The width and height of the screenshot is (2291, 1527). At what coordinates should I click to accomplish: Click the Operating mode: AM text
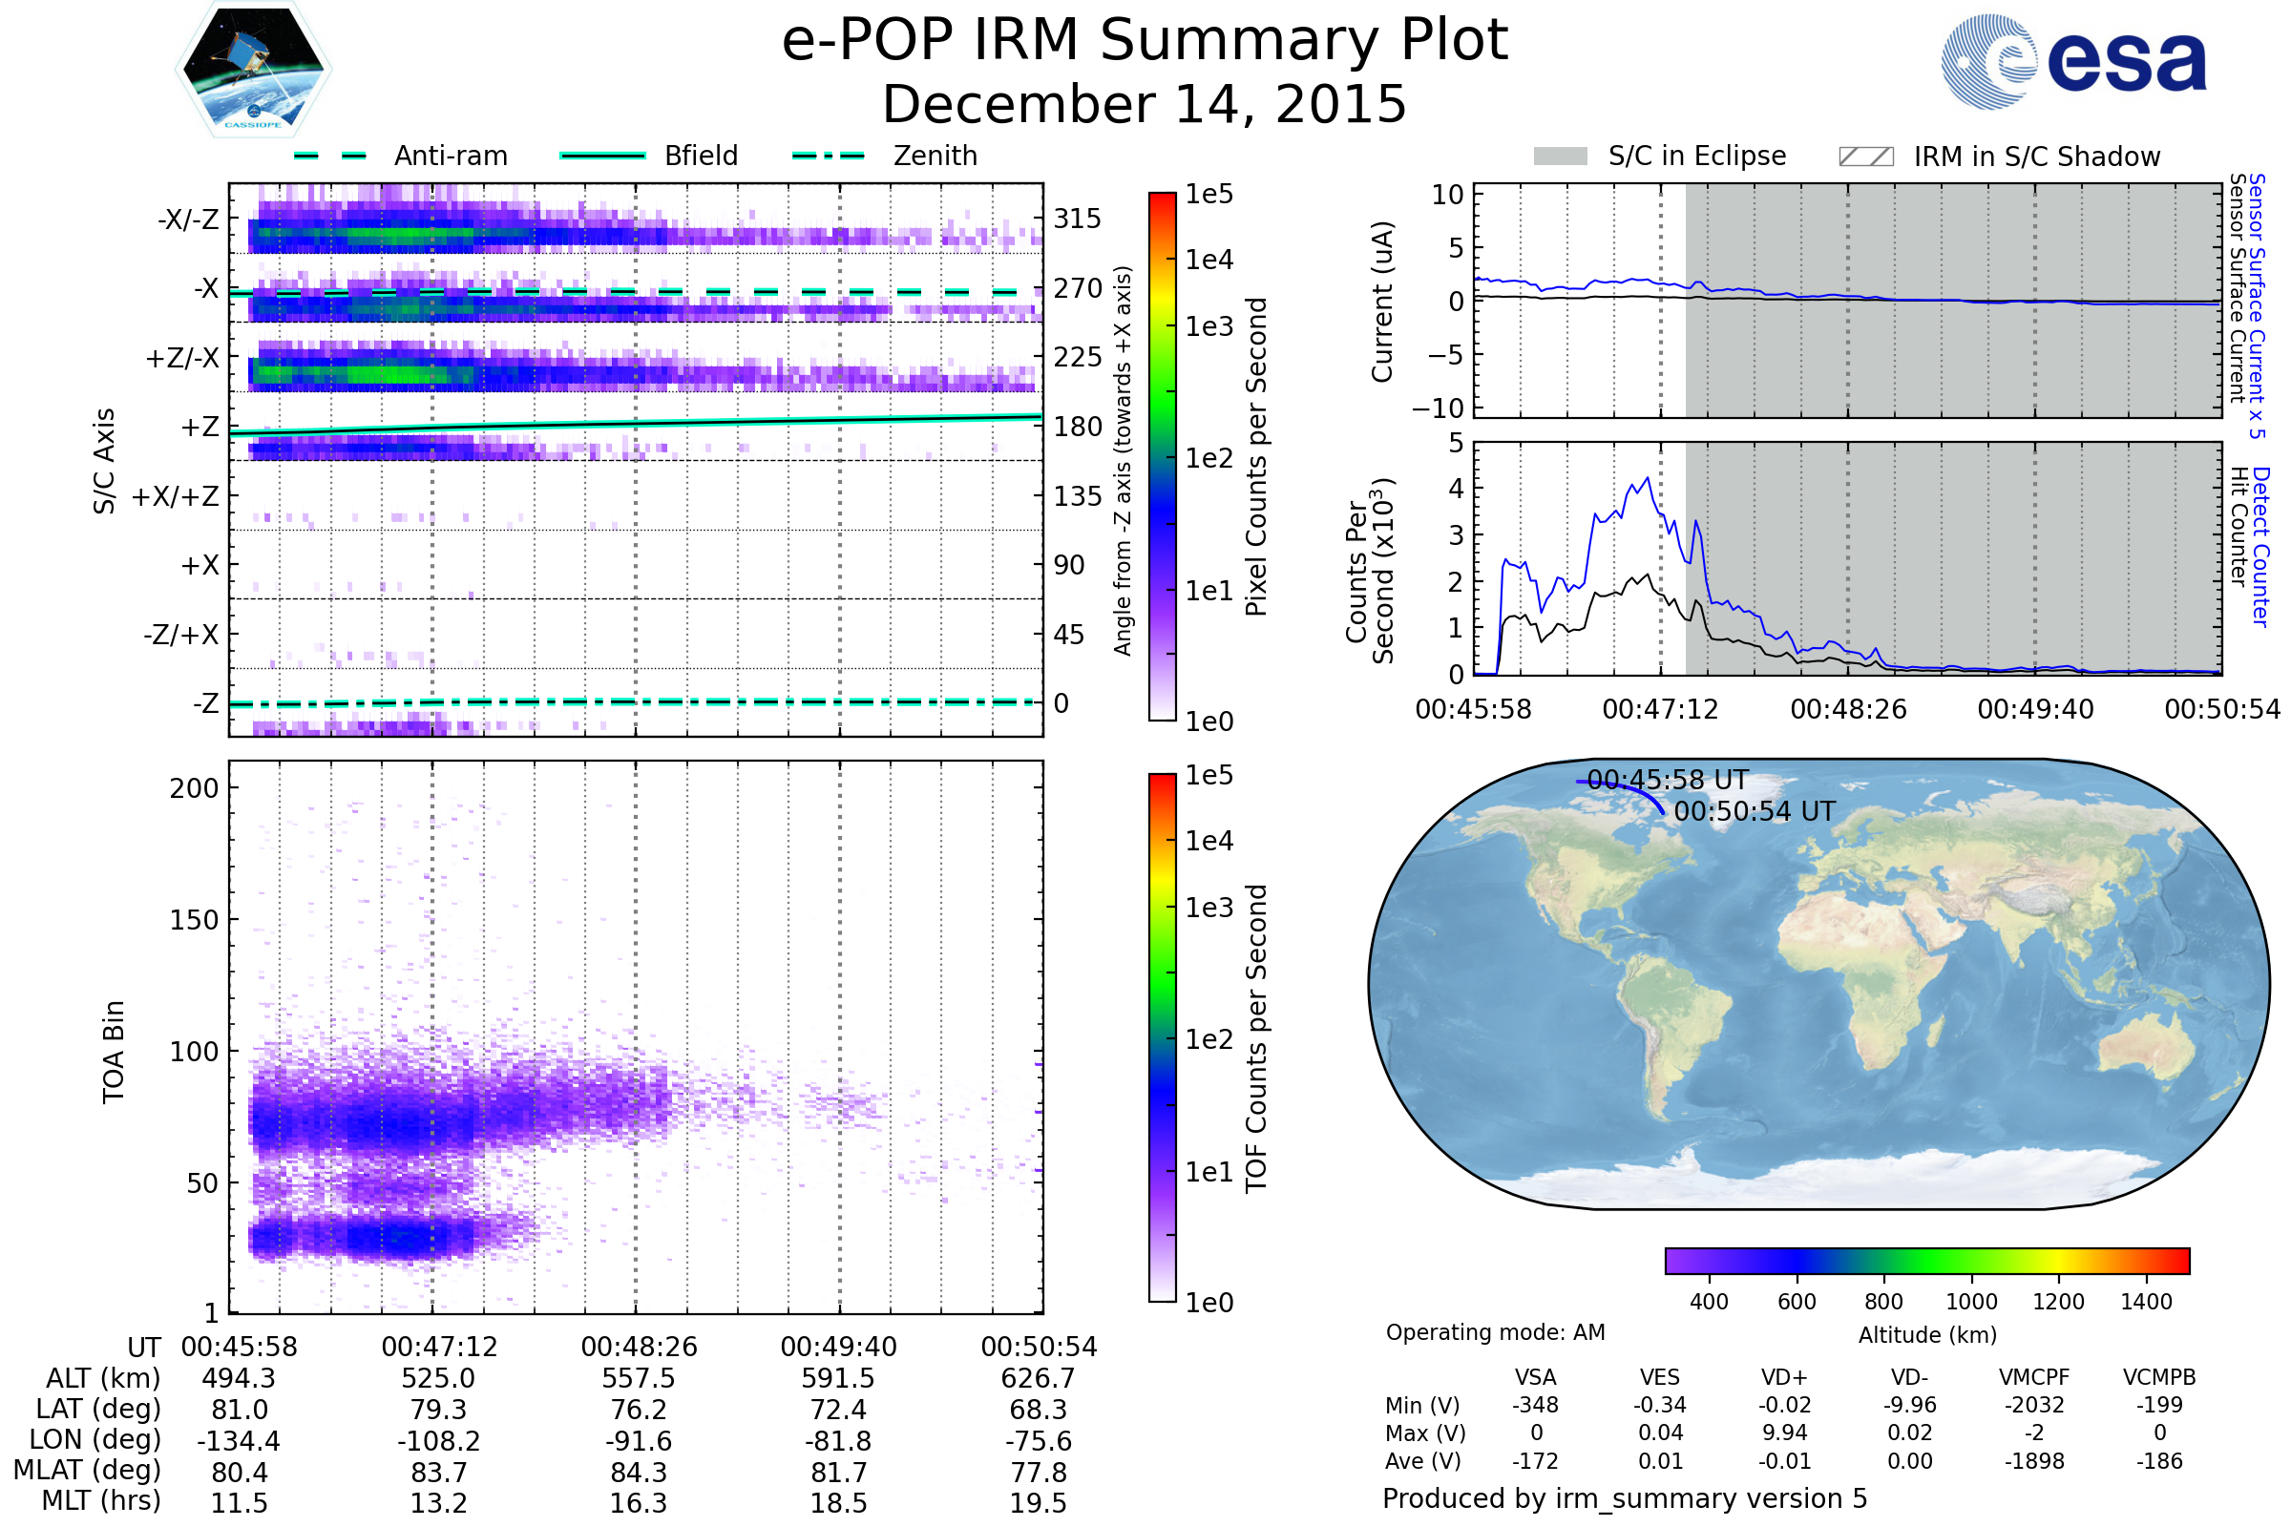1495,1332
